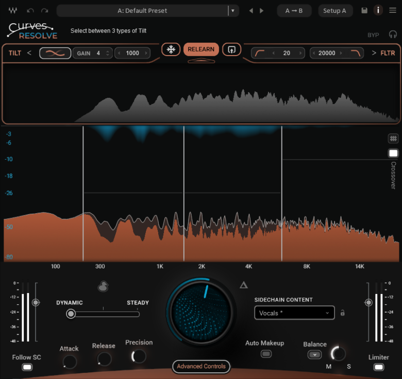Viewport: 402px width, 379px height.
Task: Click the grid view icon beside spectrum
Action: pos(393,139)
